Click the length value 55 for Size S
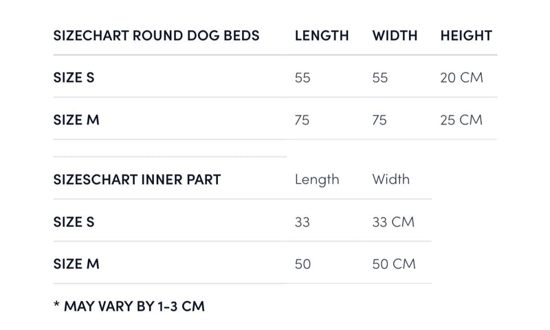This screenshot has width=550, height=330. click(302, 78)
